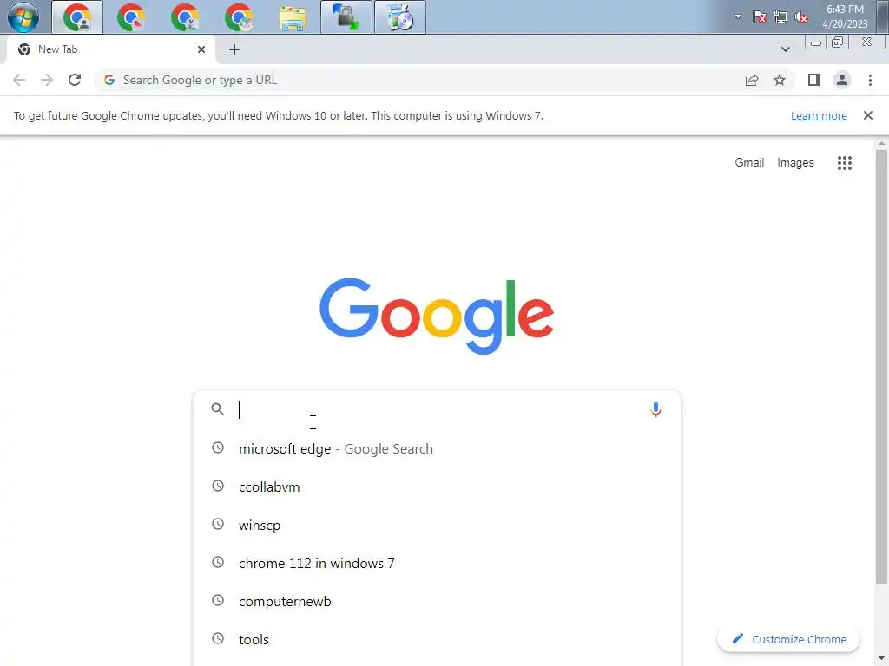
Task: Start voice search with microphone
Action: pos(655,409)
